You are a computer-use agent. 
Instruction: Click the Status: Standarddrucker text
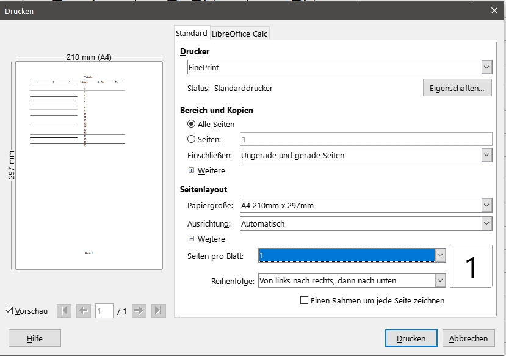point(230,88)
